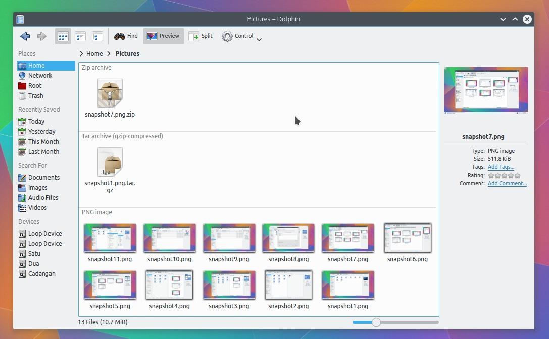Click the Add Tags link
549x339 pixels.
coord(501,167)
